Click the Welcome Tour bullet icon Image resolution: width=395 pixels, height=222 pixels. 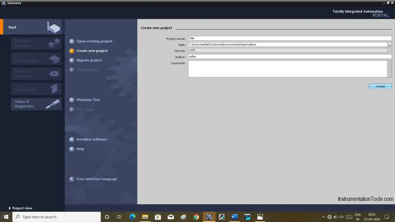[x=72, y=100]
